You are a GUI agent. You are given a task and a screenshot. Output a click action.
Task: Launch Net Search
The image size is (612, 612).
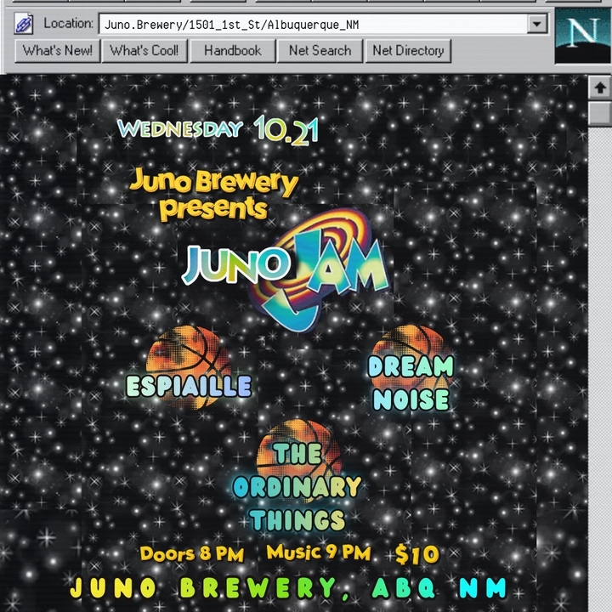pyautogui.click(x=320, y=51)
